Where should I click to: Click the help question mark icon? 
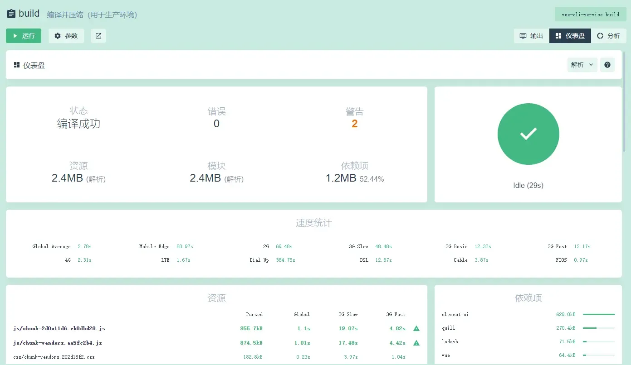[607, 65]
